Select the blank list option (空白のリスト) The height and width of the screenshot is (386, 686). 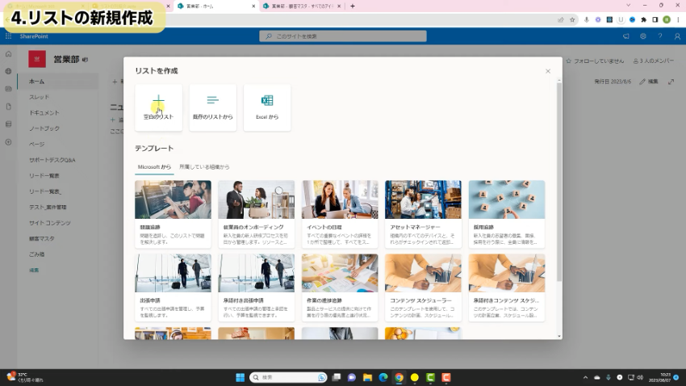pyautogui.click(x=158, y=107)
